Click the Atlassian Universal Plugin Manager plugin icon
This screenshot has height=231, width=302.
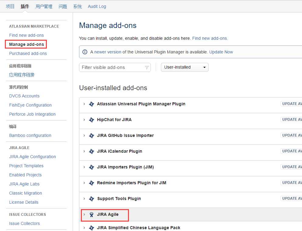pyautogui.click(x=92, y=104)
